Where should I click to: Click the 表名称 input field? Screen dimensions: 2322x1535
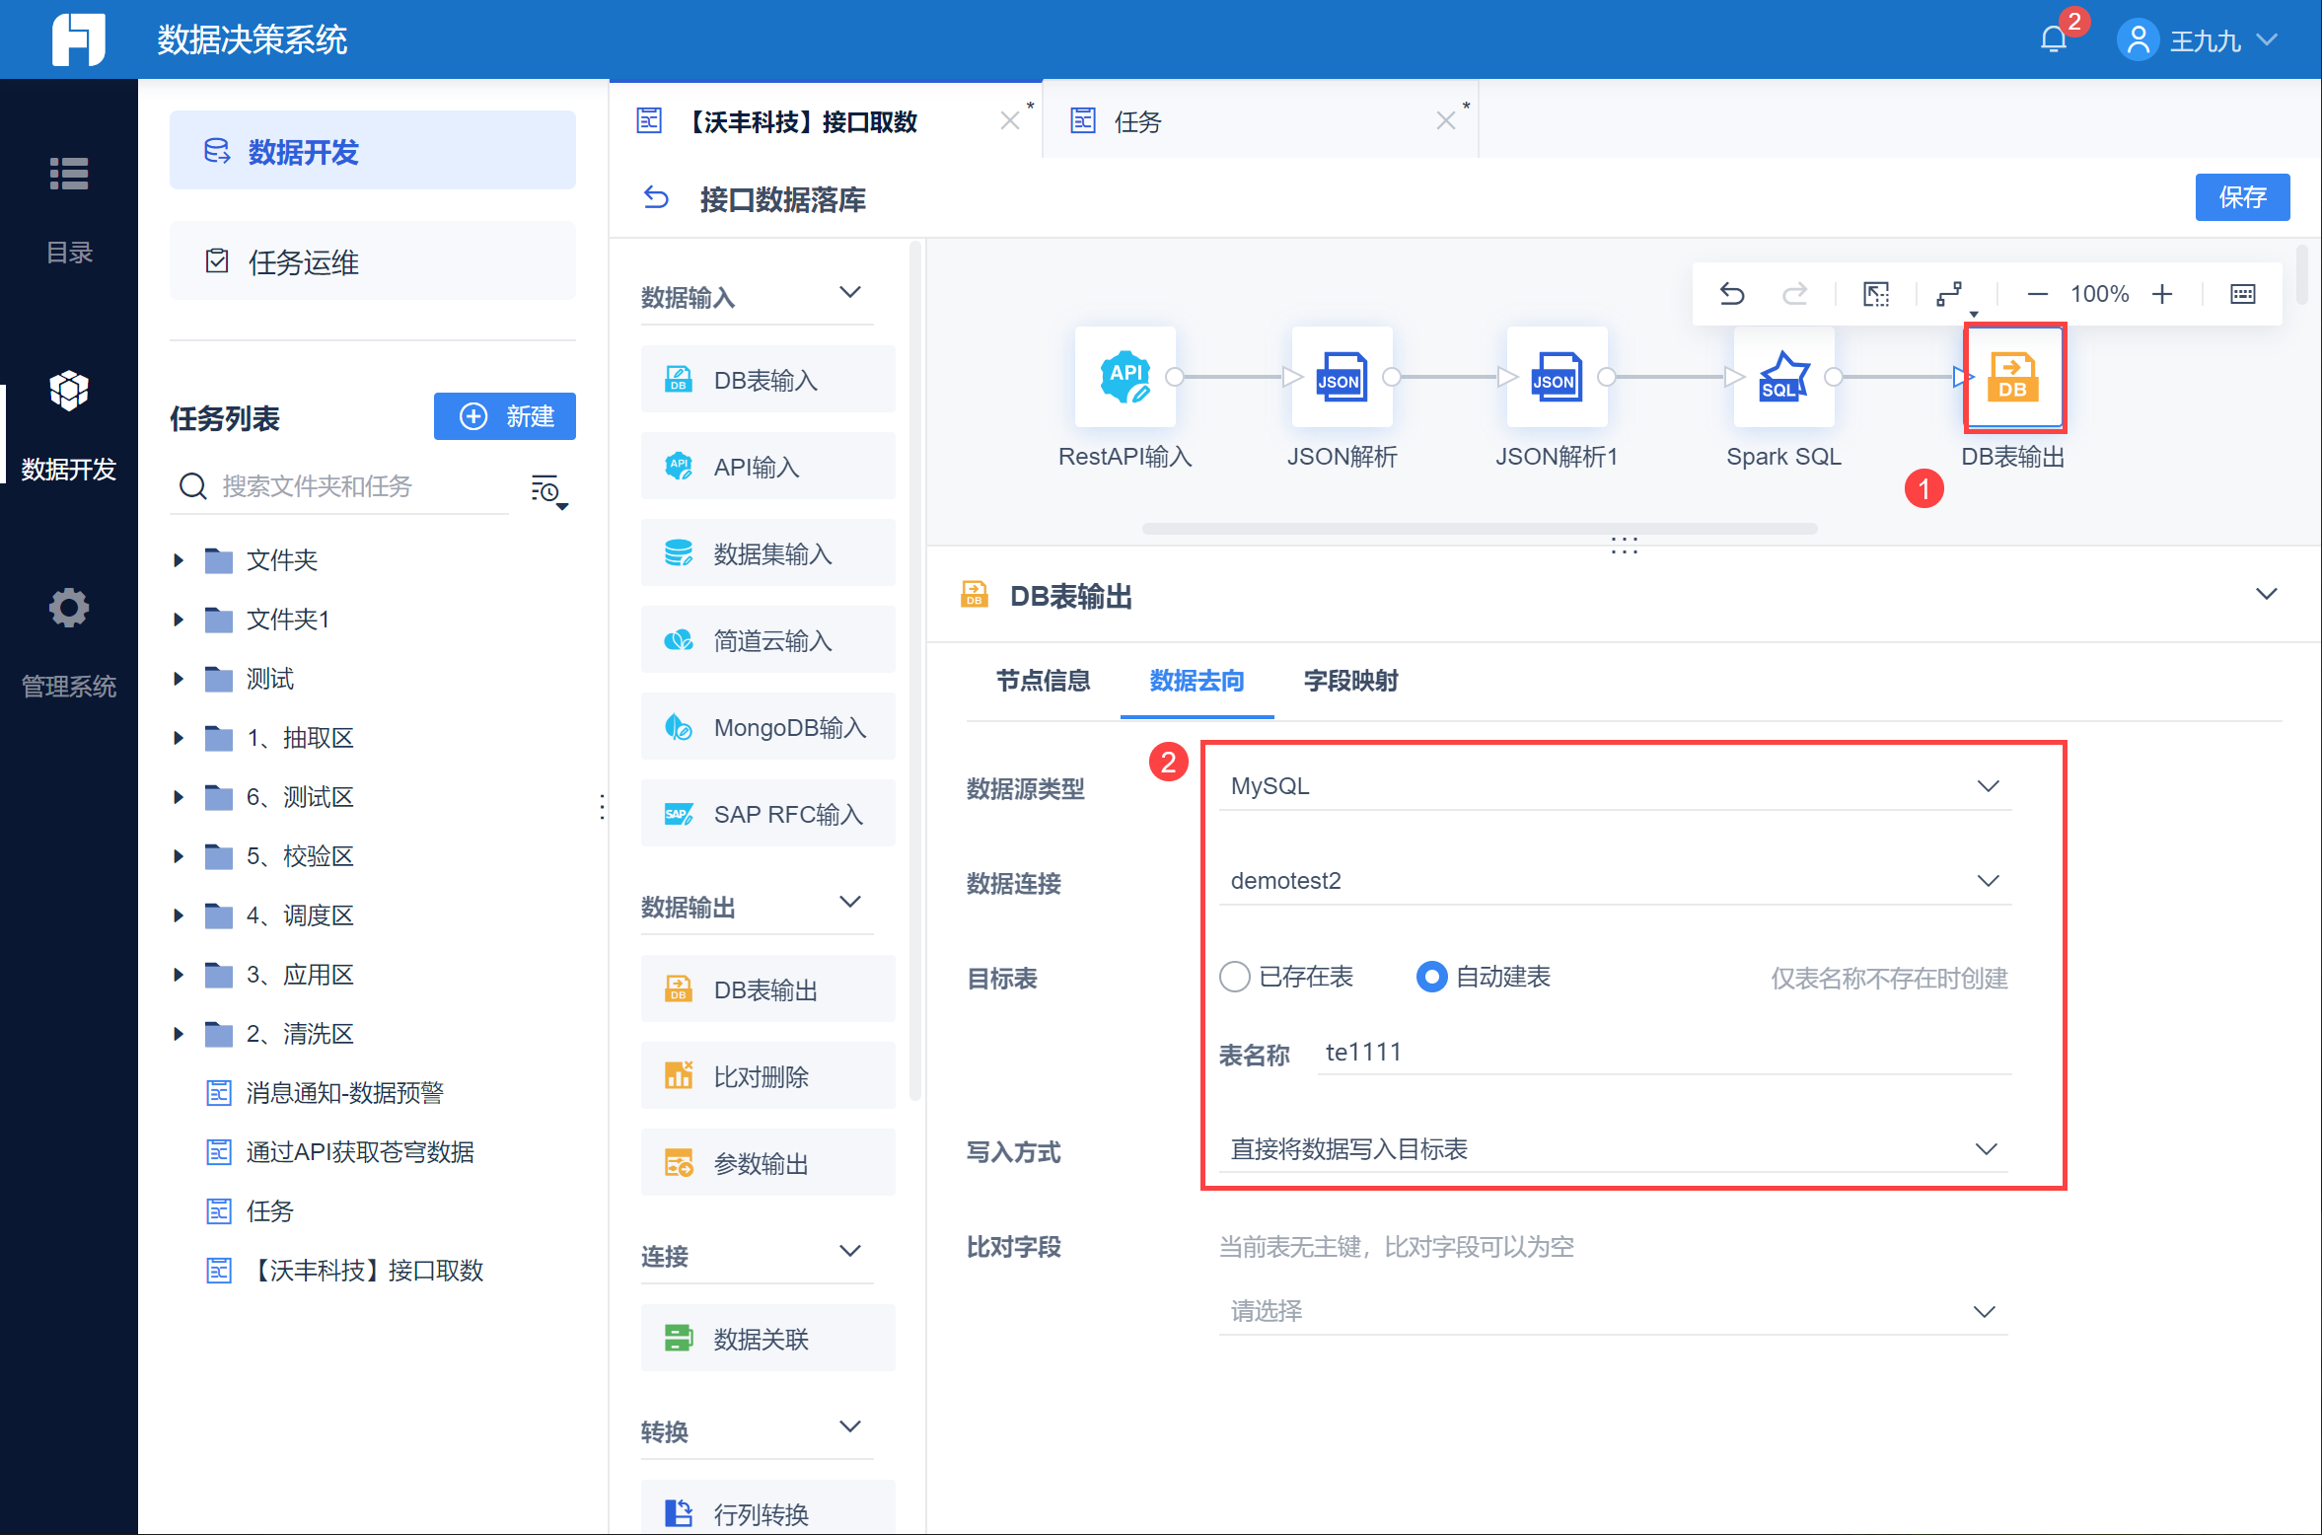tap(1663, 1053)
